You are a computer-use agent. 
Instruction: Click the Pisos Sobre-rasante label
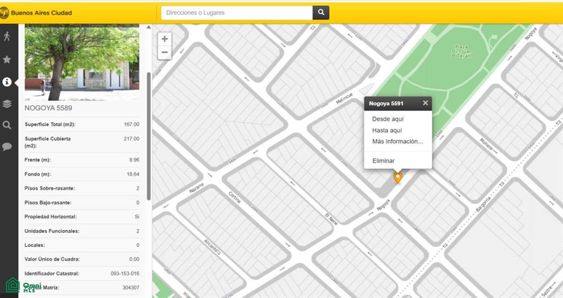point(49,188)
